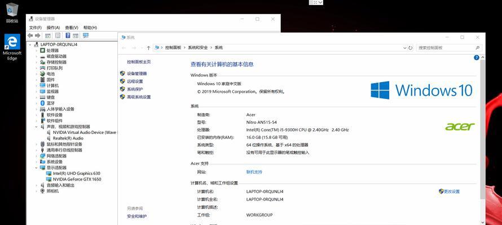This screenshot has height=225, width=502.
Task: Click the action pane icon next to Help
Action: click(76, 35)
